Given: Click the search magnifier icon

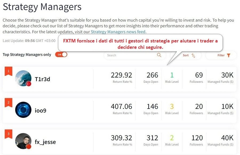Looking at the screenshot, I should pos(159,55).
